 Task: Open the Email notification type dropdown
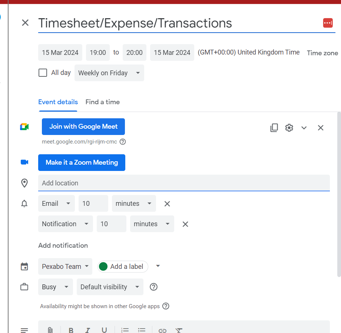pyautogui.click(x=56, y=203)
